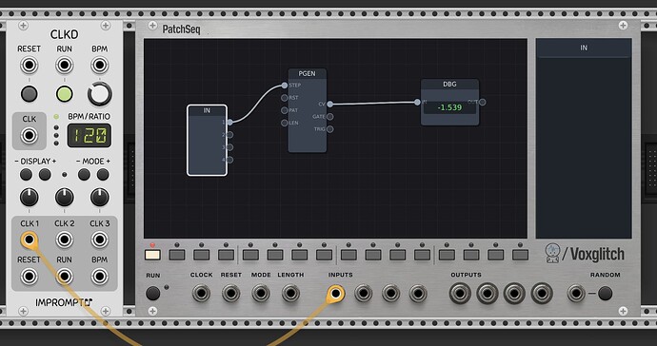This screenshot has height=346, width=657.
Task: Click the PGEN TRIG output port
Action: pyautogui.click(x=330, y=129)
